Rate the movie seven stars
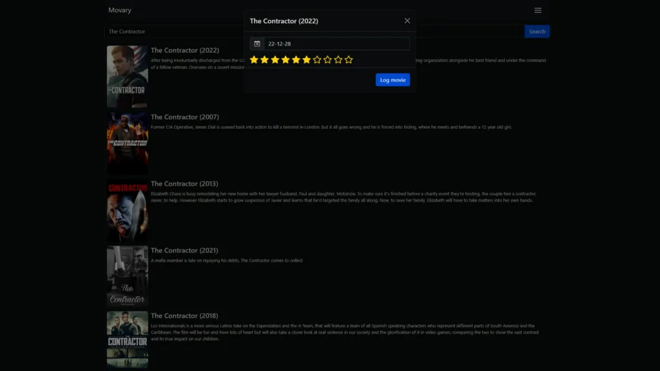The height and width of the screenshot is (371, 660). [317, 60]
